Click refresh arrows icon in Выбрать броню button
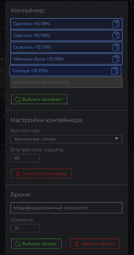The height and width of the screenshot is (255, 134). pyautogui.click(x=18, y=244)
